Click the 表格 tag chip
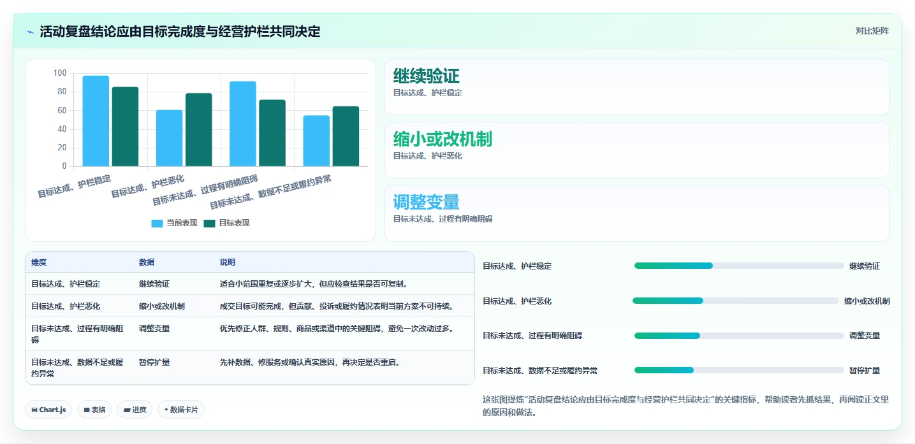 94,410
